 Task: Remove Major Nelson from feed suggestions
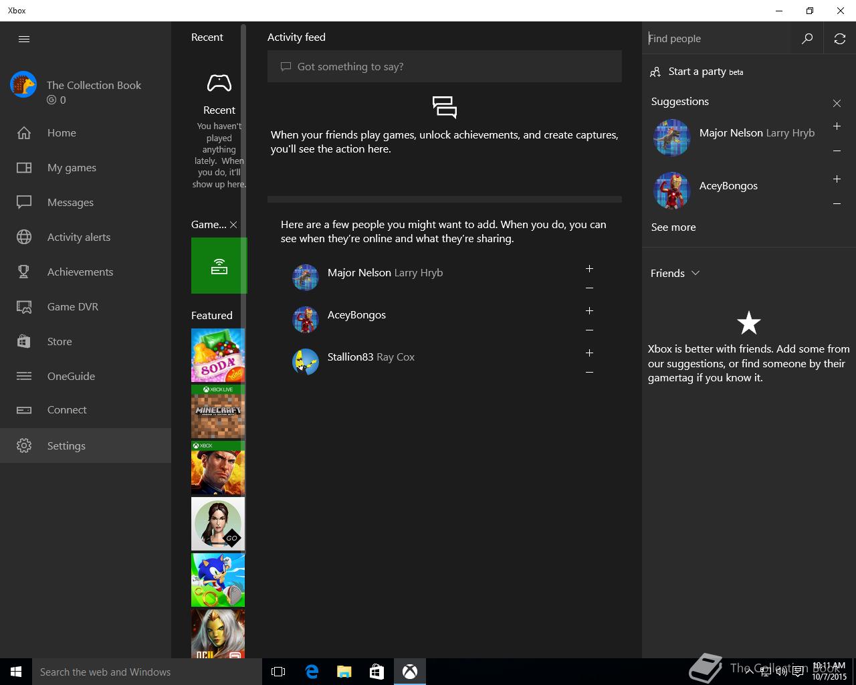pos(589,288)
